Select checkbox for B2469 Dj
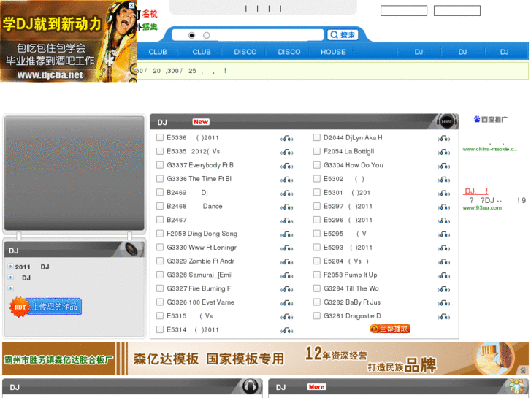531x398 pixels. point(160,192)
